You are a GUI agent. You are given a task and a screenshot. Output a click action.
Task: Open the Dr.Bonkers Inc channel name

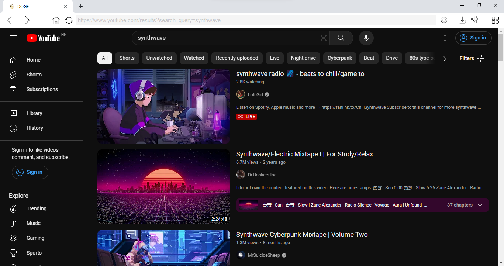tap(262, 175)
